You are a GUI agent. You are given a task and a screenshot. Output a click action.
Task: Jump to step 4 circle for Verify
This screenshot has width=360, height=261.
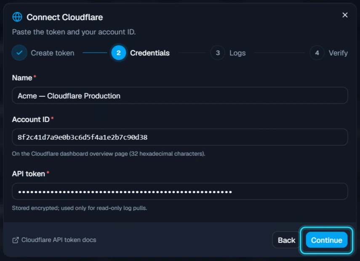pos(317,53)
